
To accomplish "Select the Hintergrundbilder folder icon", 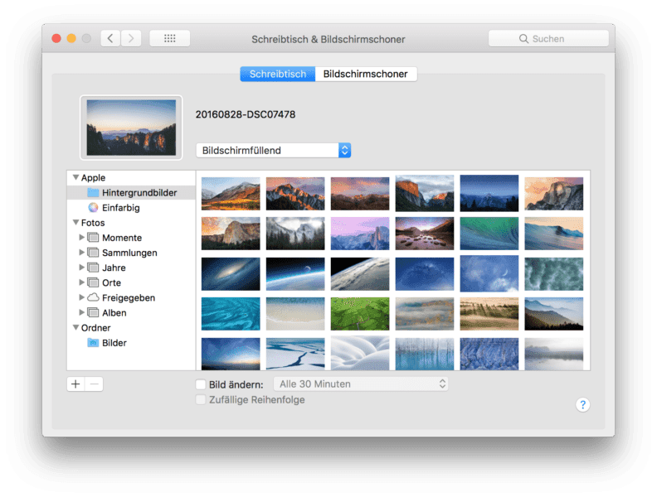I will (x=93, y=192).
